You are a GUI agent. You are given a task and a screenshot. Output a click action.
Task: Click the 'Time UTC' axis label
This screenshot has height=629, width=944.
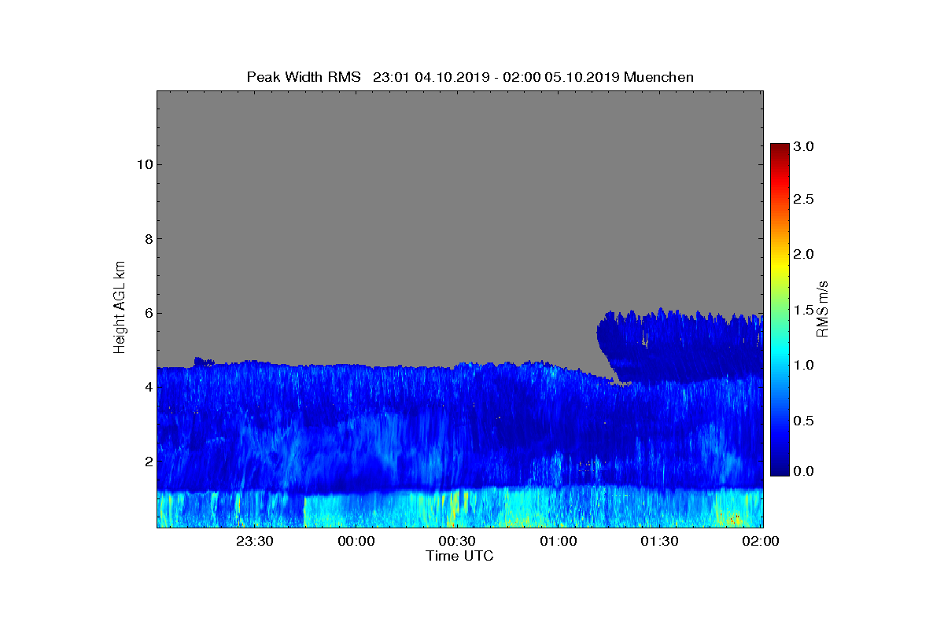click(459, 556)
